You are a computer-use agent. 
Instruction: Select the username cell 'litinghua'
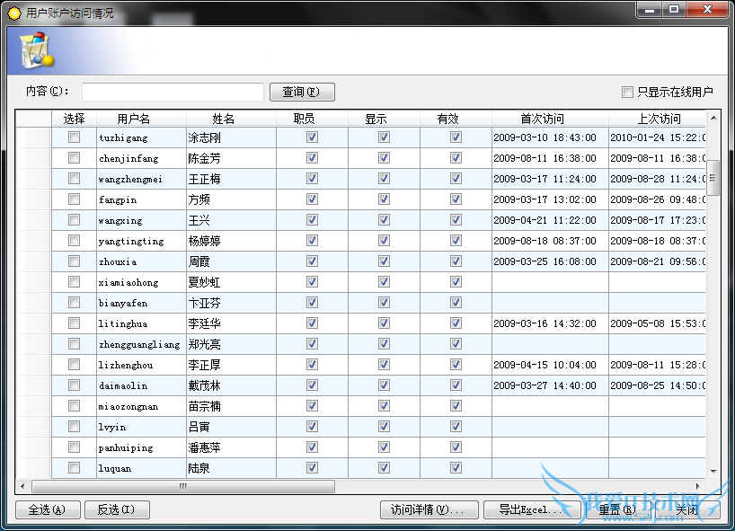pos(141,323)
